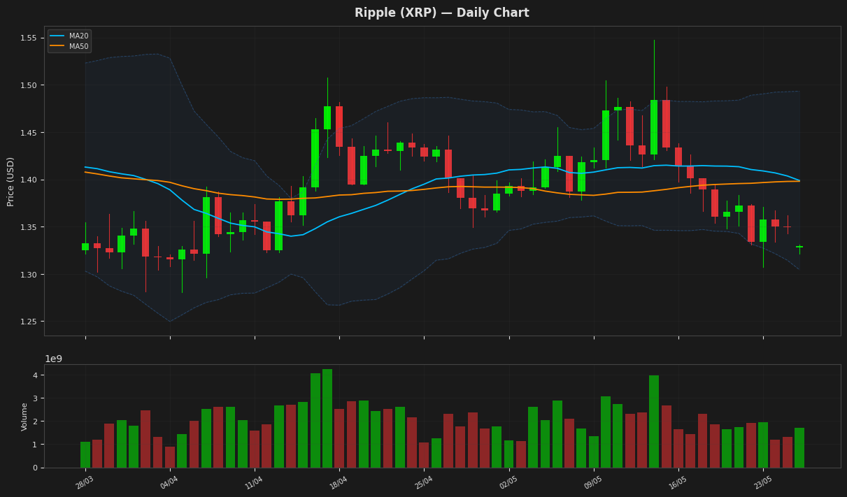
Task: Click the leftmost volume bar
Action: (x=85, y=455)
